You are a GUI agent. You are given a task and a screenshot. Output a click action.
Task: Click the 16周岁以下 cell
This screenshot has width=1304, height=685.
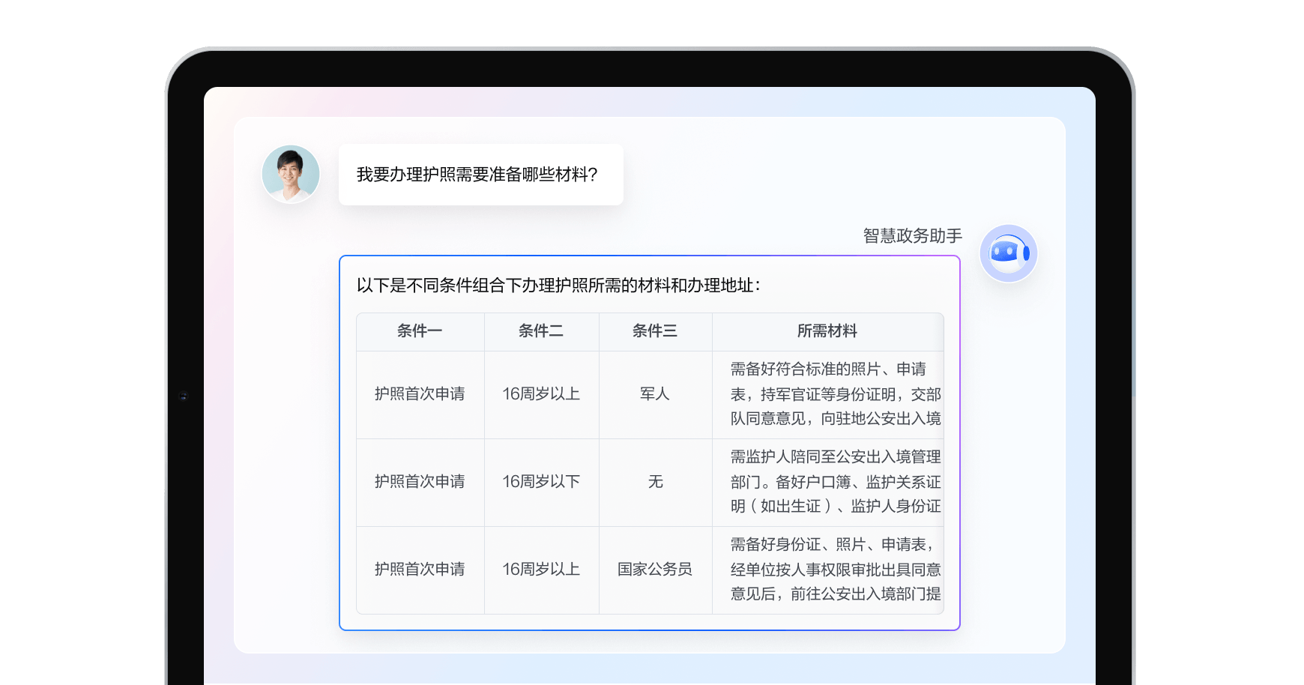541,482
